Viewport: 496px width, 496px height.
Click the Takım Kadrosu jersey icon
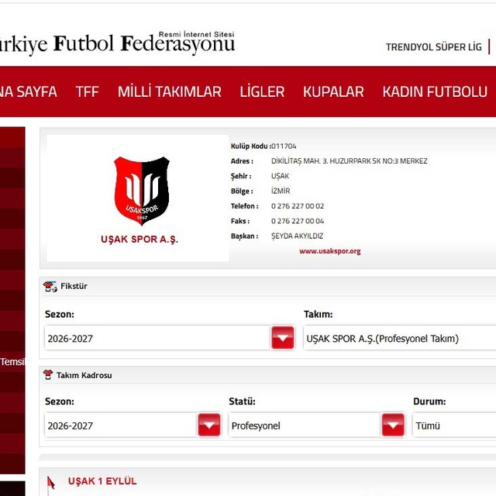(x=48, y=375)
